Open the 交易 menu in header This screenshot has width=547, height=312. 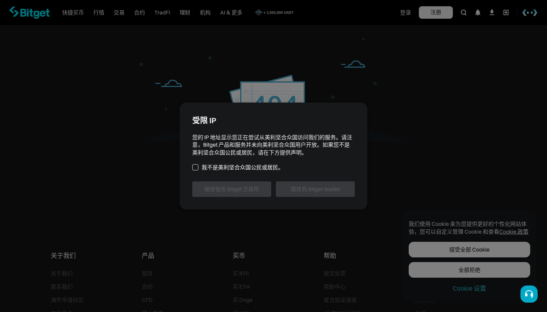point(119,12)
